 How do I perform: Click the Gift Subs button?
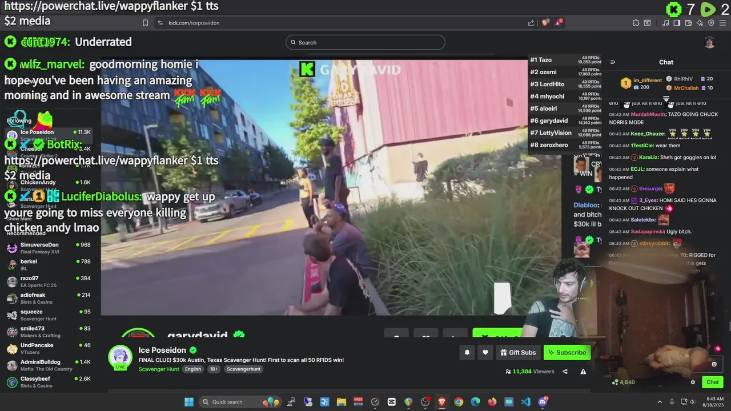point(518,353)
